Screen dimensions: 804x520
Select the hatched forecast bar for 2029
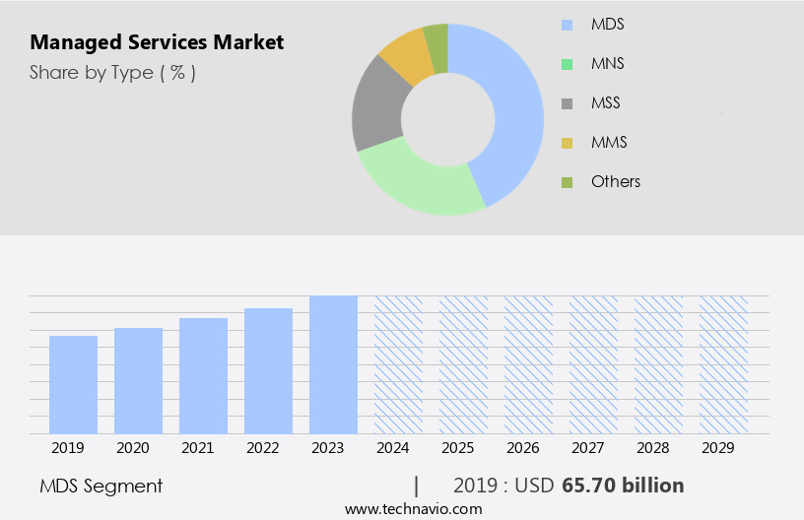tap(723, 364)
